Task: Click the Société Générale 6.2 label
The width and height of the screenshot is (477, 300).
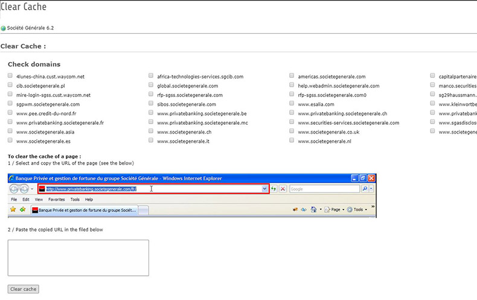Action: point(30,28)
